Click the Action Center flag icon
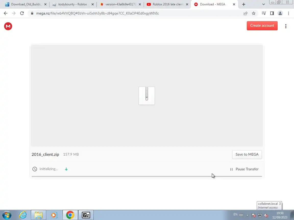Viewport: 294px width, 220px height. (253, 215)
